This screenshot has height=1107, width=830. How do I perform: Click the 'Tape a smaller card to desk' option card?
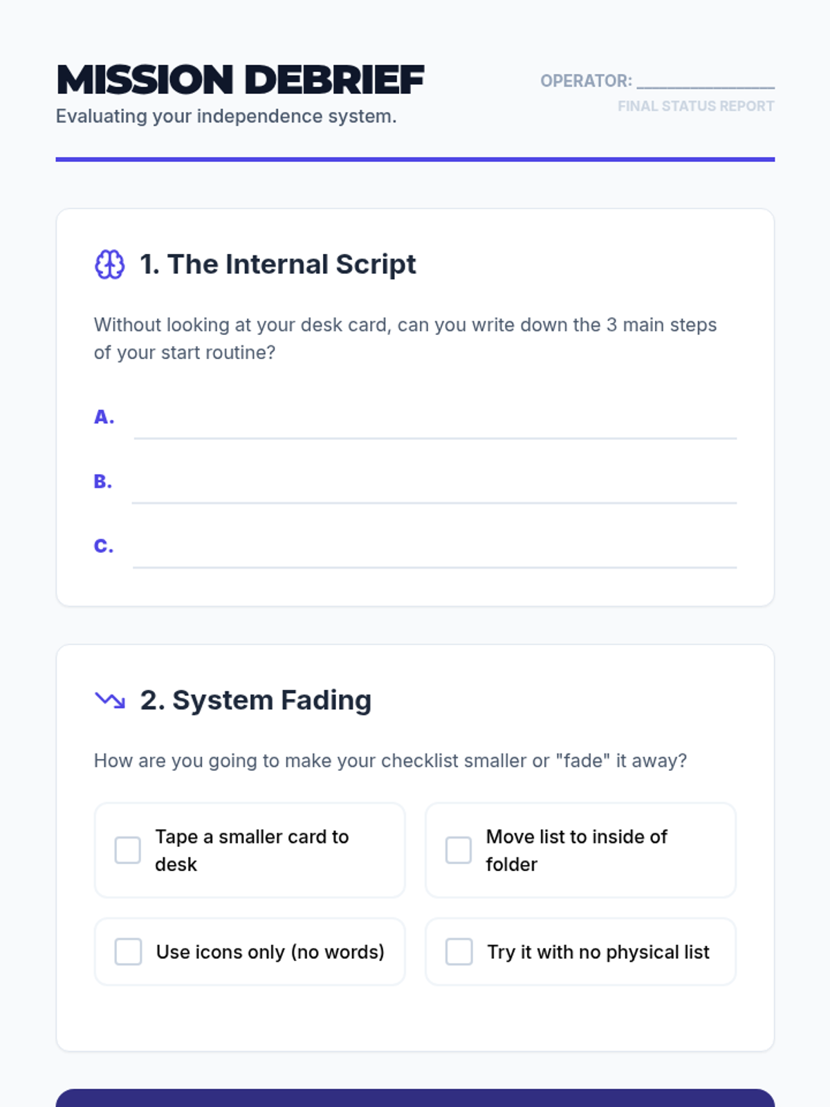coord(250,850)
